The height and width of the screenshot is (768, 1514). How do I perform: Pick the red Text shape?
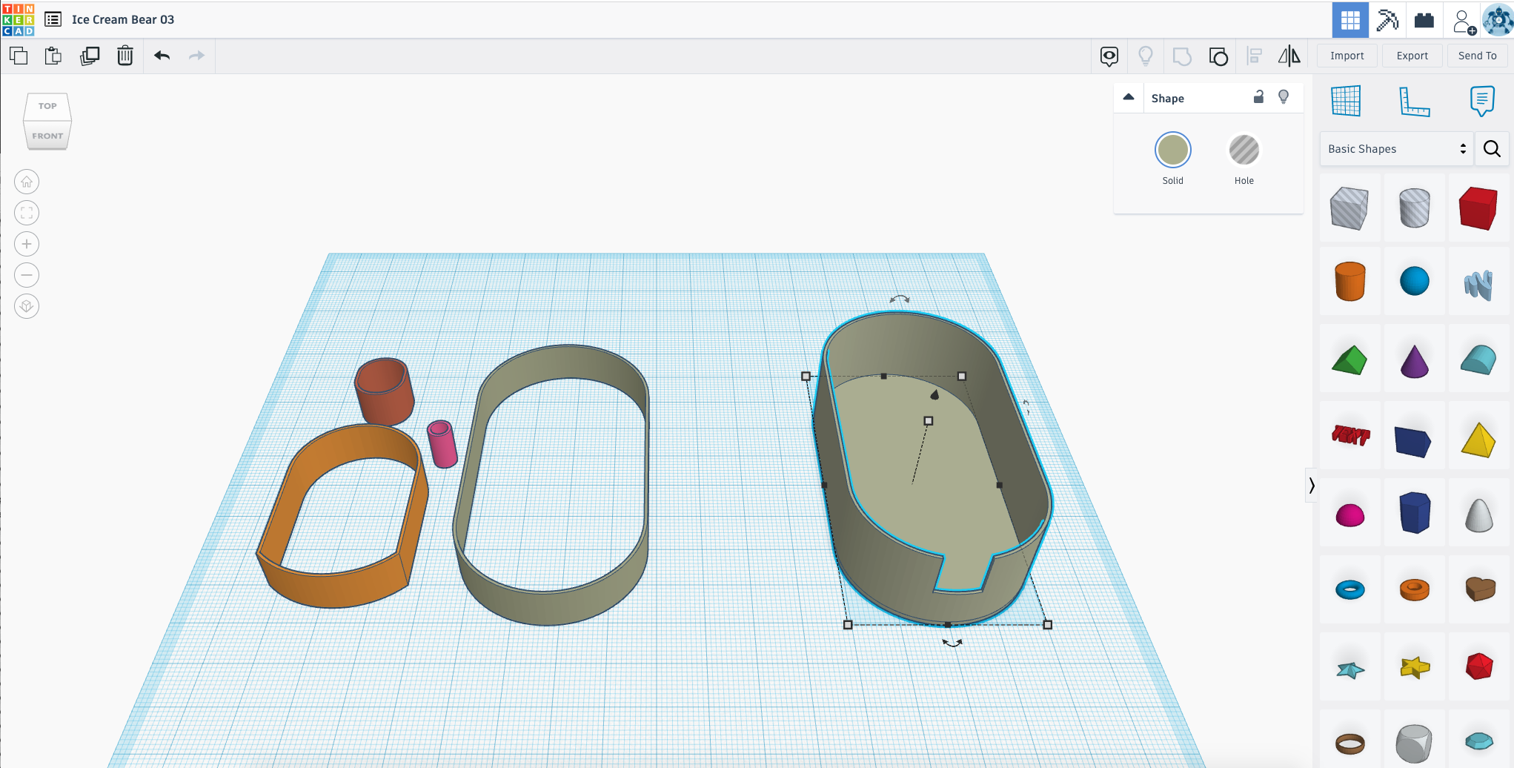pyautogui.click(x=1350, y=434)
